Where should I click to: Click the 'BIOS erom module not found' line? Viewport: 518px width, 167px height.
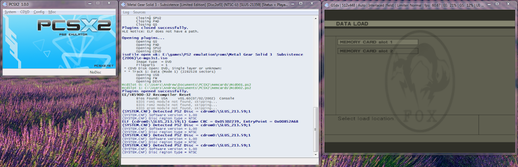click(x=177, y=108)
